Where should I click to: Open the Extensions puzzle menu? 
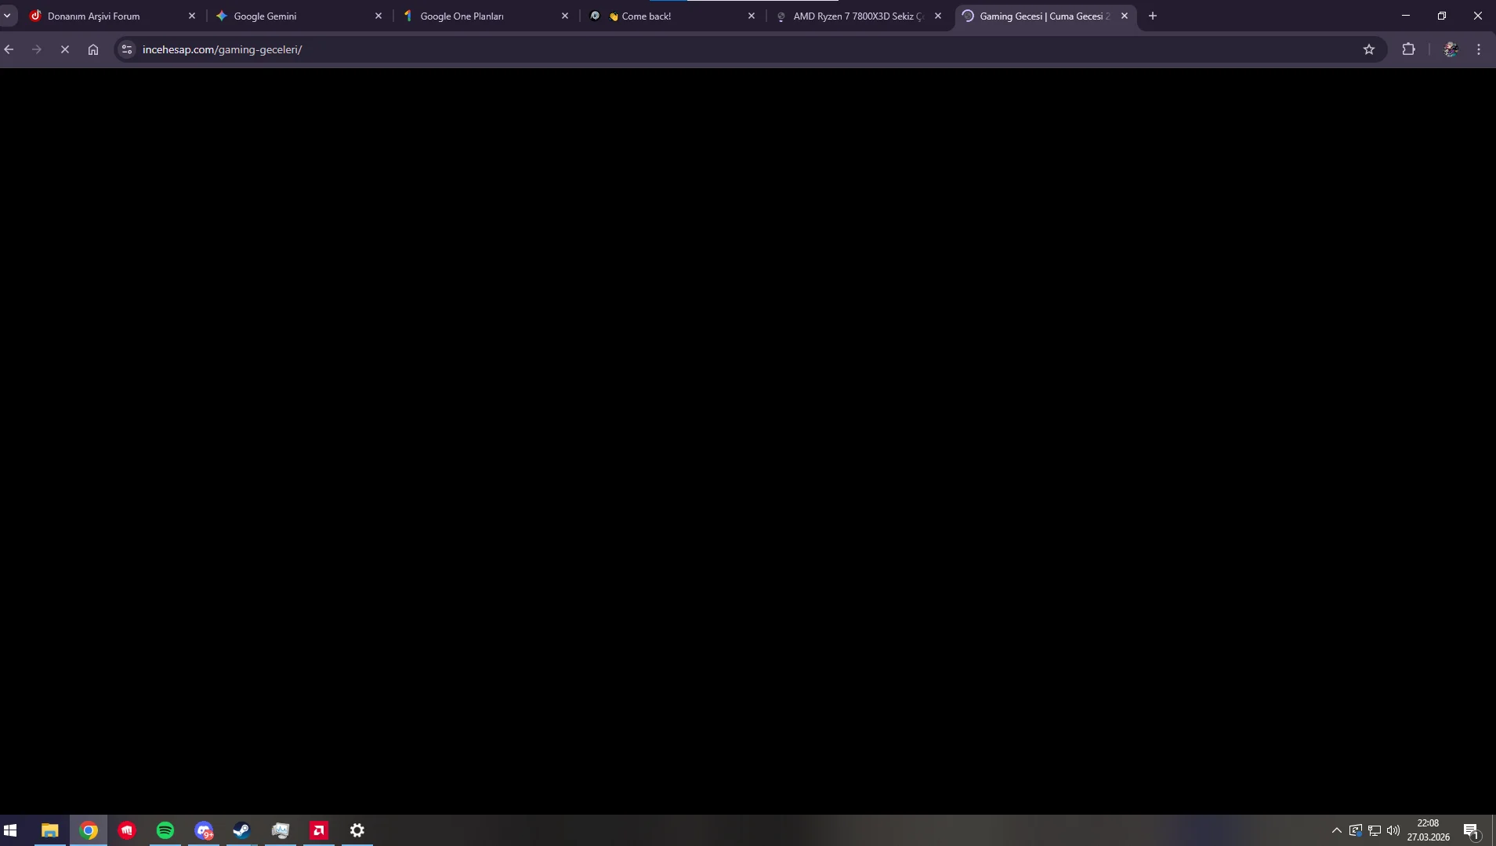click(1409, 49)
